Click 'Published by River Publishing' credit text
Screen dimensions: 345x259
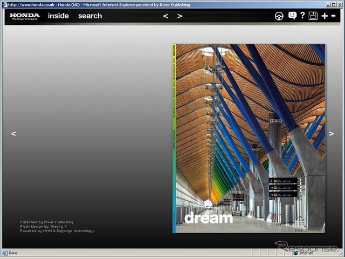pos(47,222)
